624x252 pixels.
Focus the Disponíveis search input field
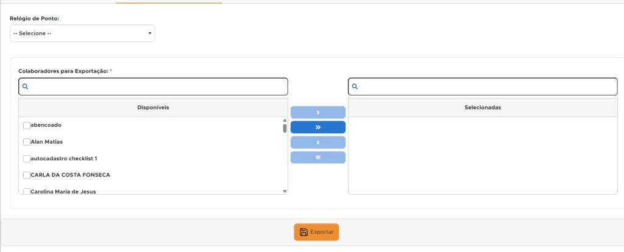pos(157,87)
